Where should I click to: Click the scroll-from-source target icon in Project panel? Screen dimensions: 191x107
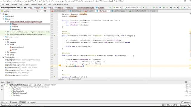click(x=38, y=11)
